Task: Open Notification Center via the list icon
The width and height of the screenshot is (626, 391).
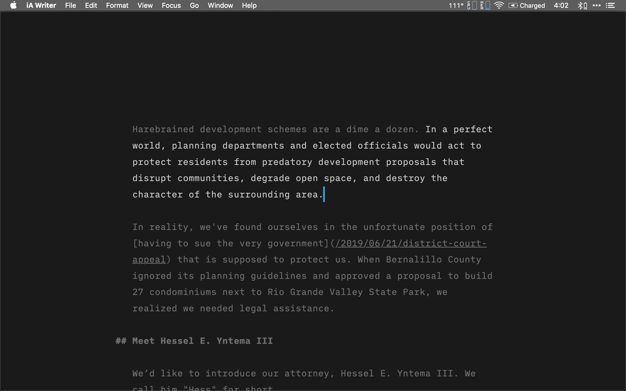Action: pyautogui.click(x=610, y=5)
